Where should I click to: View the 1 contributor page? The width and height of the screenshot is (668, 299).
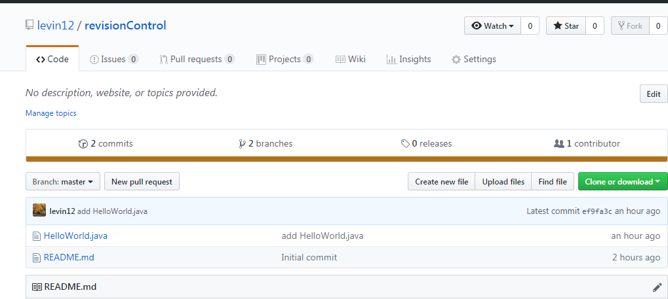tap(587, 144)
